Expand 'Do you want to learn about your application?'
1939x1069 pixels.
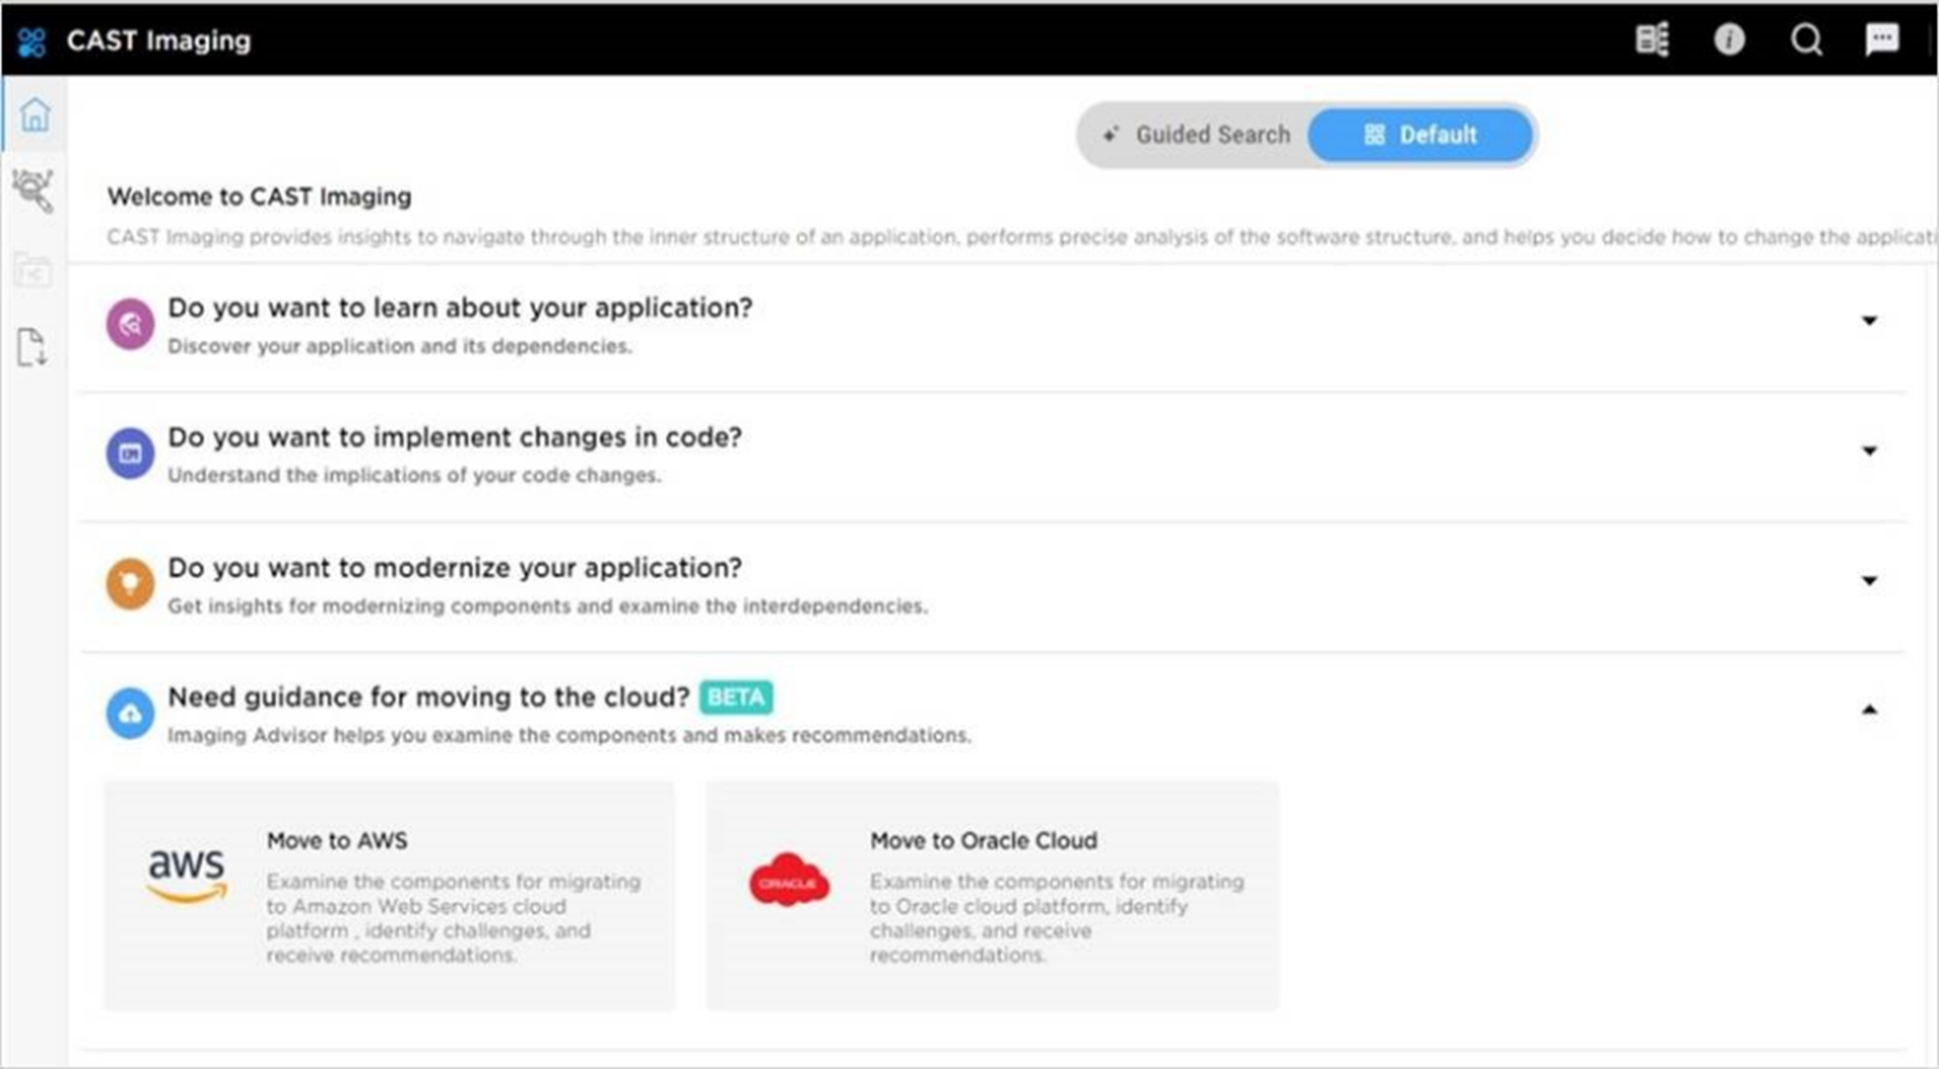click(x=1871, y=321)
